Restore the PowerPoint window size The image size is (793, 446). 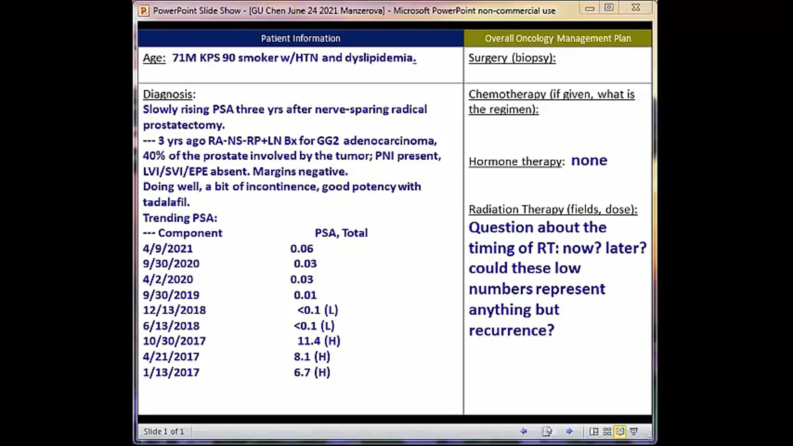tap(609, 7)
